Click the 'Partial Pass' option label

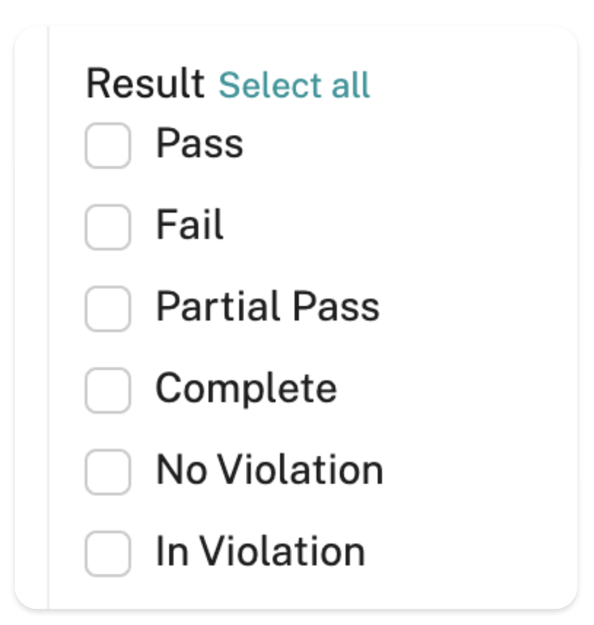[x=268, y=307]
